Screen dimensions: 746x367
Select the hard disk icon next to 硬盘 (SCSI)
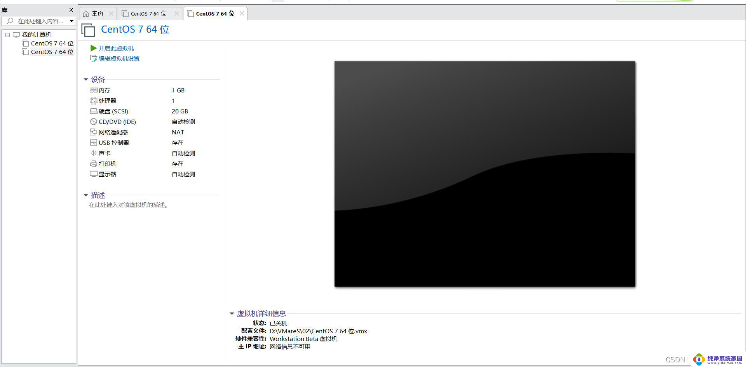(x=93, y=111)
